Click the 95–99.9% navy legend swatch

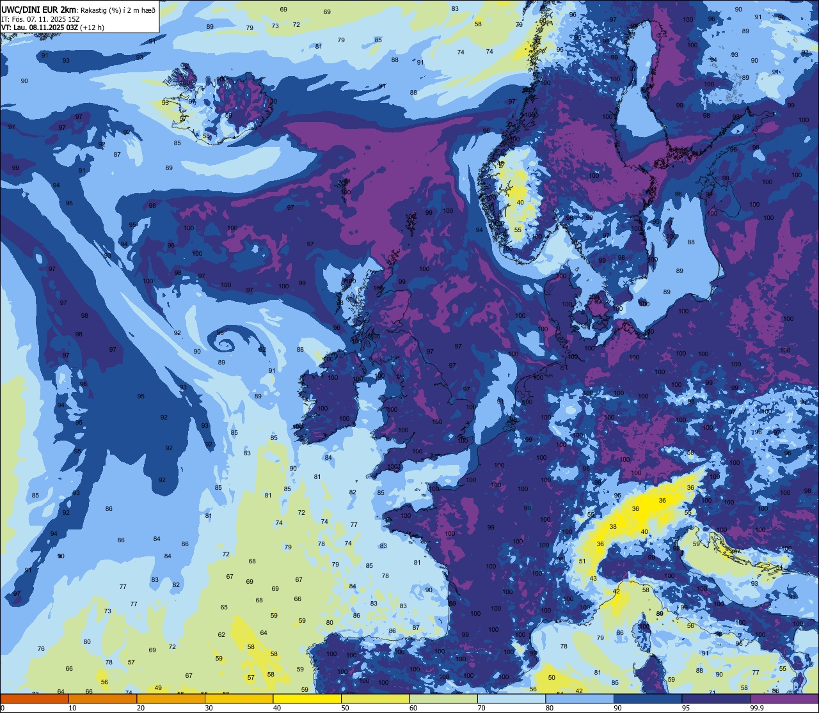click(716, 698)
